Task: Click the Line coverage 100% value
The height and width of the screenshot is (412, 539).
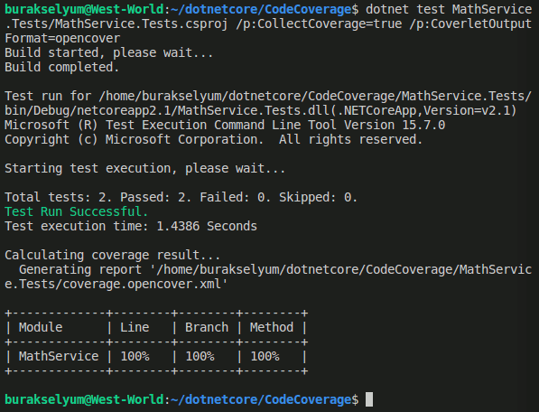Action: (135, 356)
